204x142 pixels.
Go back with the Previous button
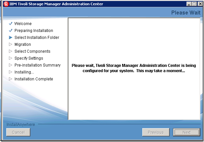[x=155, y=132]
